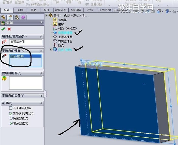Click the empty faces-to-mirror list box

26,83
